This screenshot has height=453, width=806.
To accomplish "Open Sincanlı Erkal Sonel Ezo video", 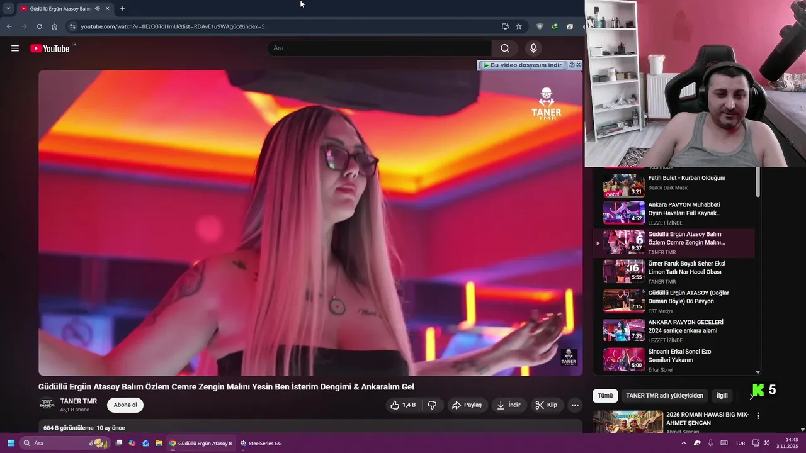I will [675, 360].
